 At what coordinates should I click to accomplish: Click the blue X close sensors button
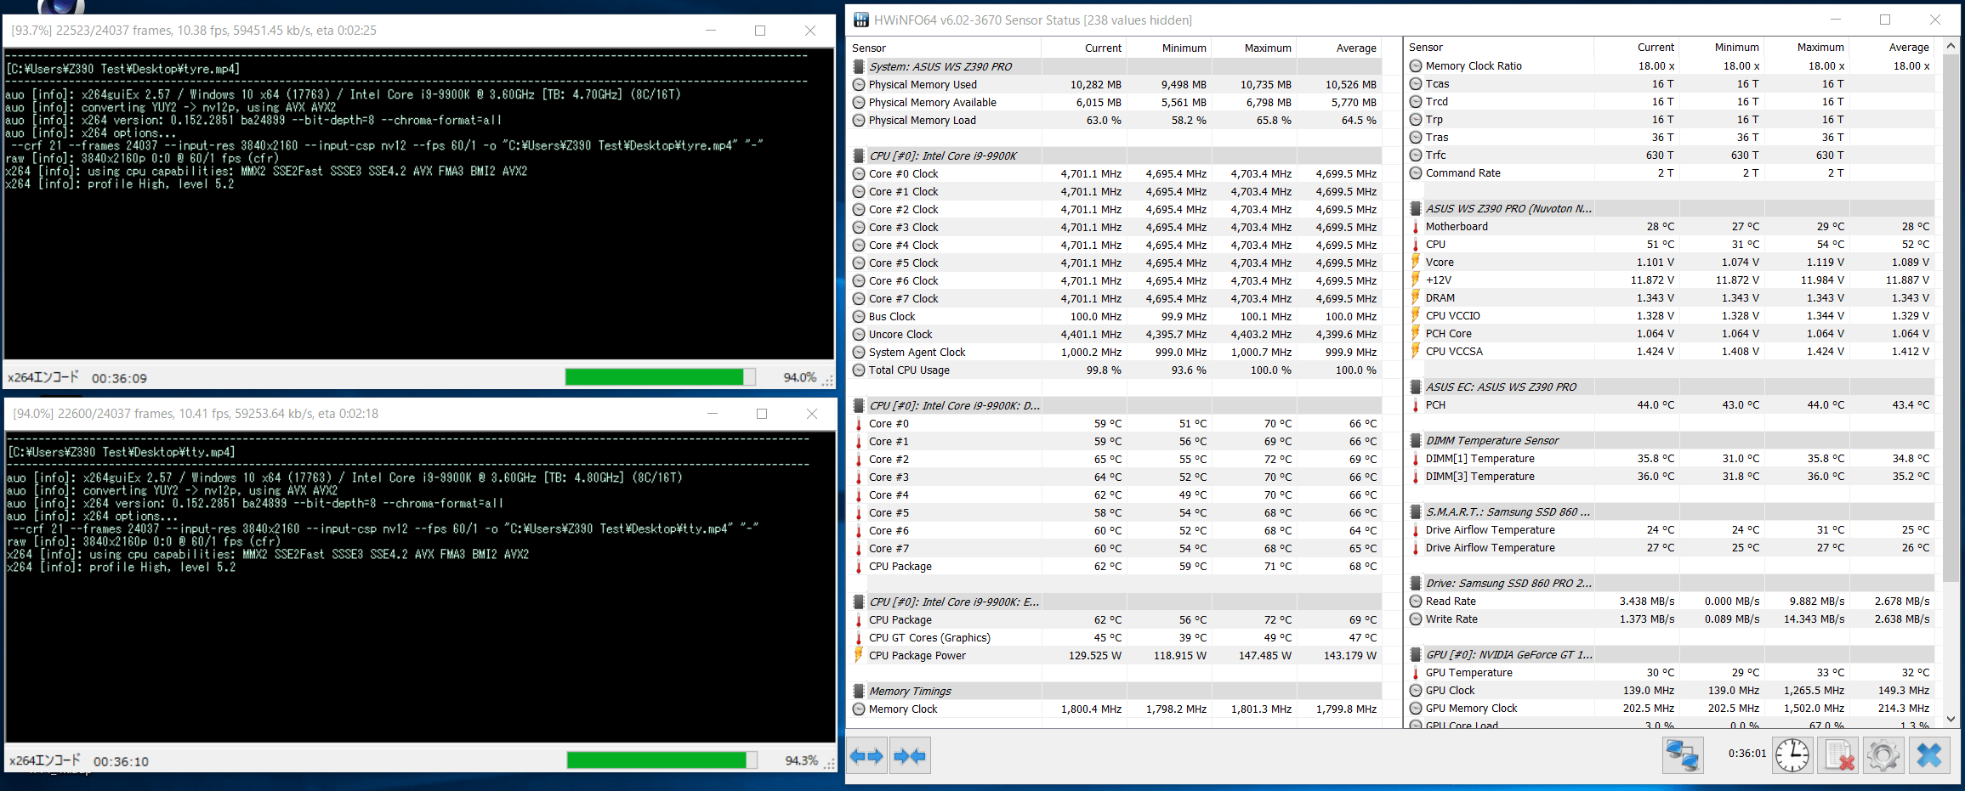(x=1929, y=755)
